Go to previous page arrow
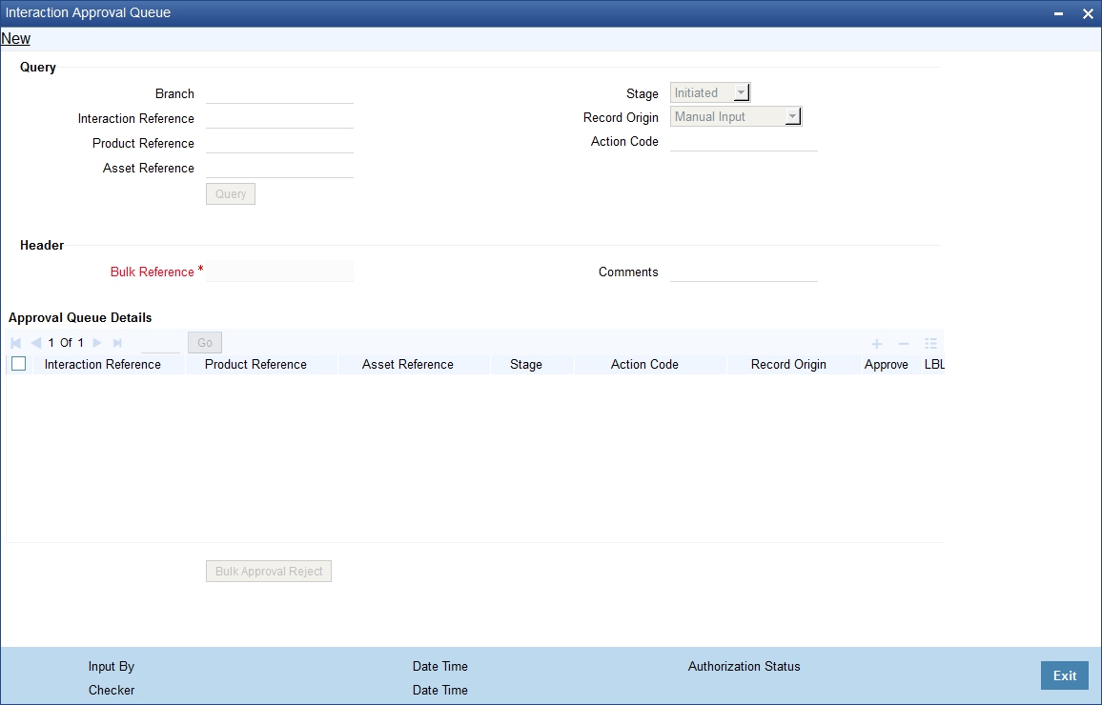Viewport: 1102px width, 705px height. point(36,343)
